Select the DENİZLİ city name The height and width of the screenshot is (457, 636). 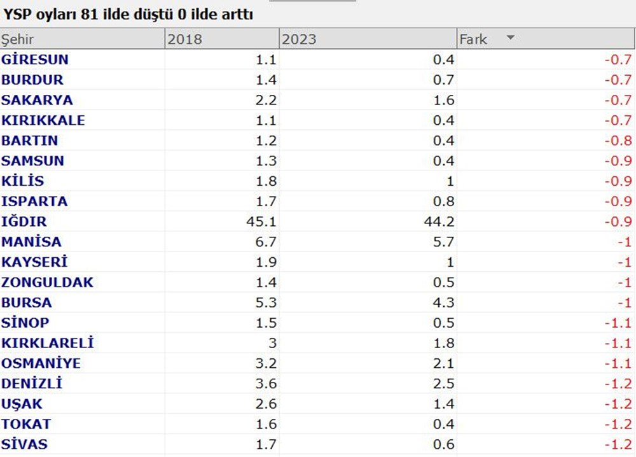pyautogui.click(x=32, y=384)
